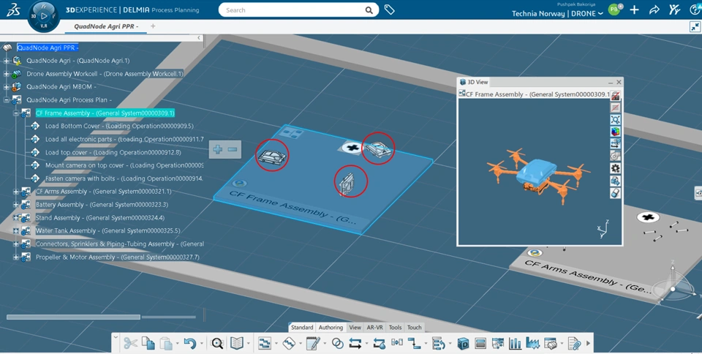
Task: Click the tag icon beside the search box
Action: 390,10
